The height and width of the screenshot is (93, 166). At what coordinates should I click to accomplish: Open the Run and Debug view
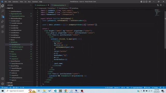(3, 21)
